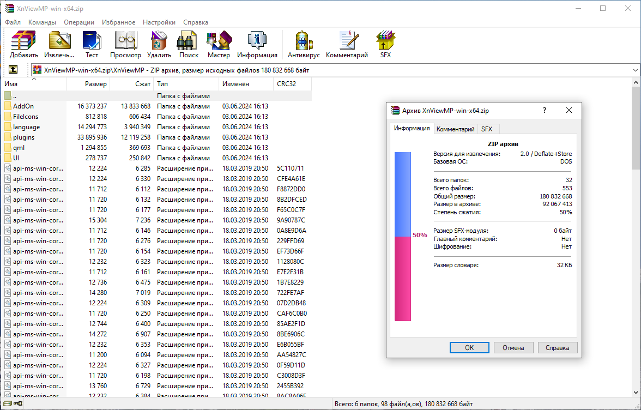
Task: Click the disk icon in status bar
Action: 8,403
